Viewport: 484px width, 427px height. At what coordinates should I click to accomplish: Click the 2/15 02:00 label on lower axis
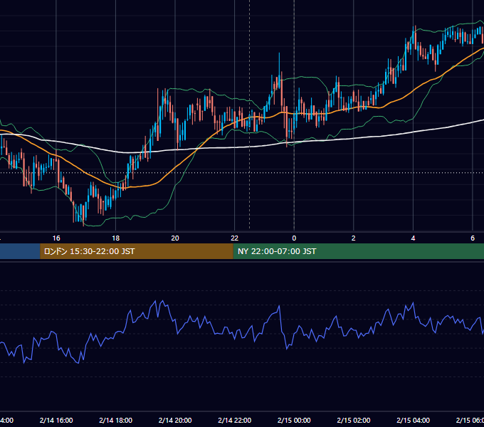[354, 420]
